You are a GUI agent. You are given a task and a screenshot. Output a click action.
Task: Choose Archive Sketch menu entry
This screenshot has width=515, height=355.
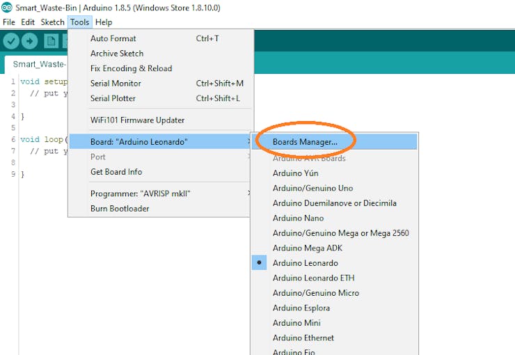pos(161,53)
